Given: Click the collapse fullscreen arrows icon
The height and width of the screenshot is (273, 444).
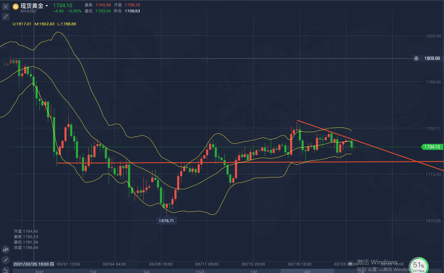Looking at the screenshot, I should coord(6,17).
